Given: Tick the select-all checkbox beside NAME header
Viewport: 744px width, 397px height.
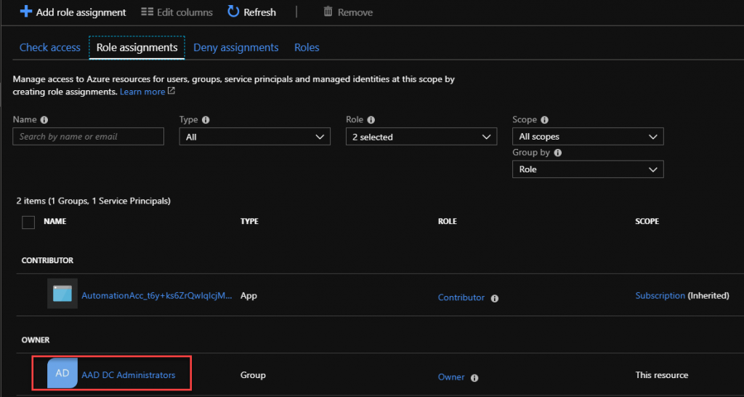Looking at the screenshot, I should pyautogui.click(x=28, y=222).
